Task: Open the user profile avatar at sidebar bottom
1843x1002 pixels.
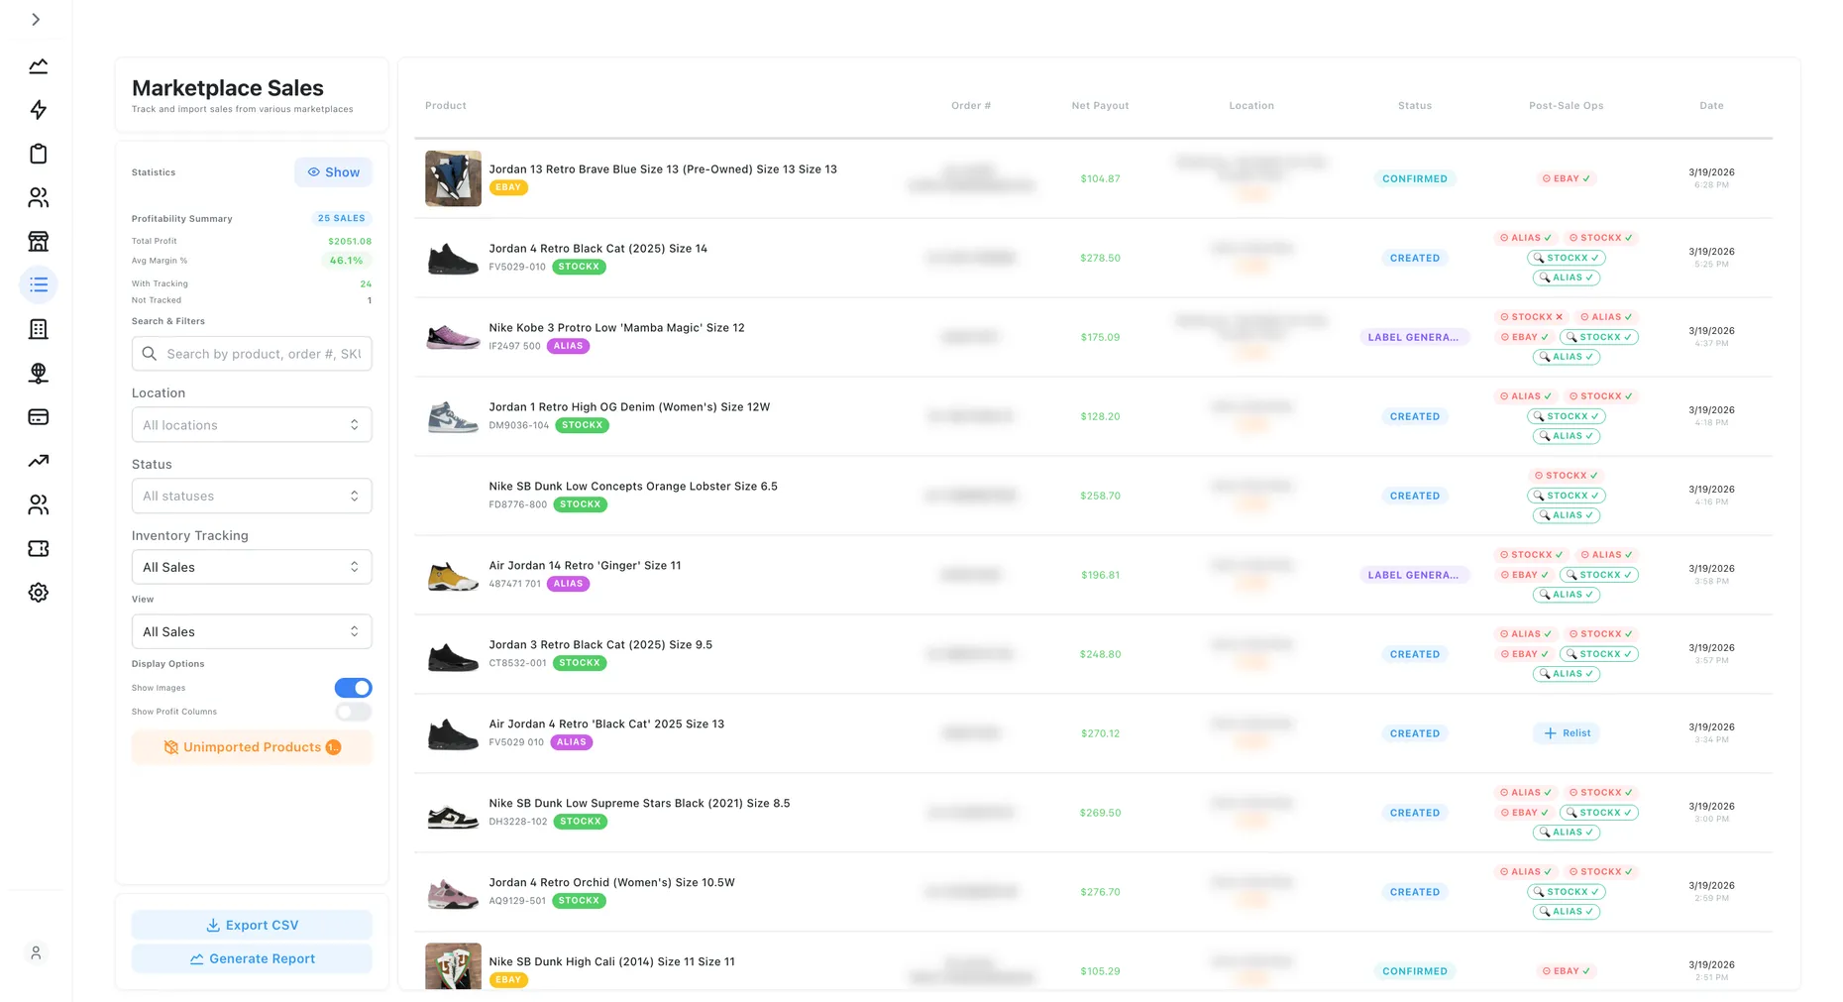Action: [36, 952]
